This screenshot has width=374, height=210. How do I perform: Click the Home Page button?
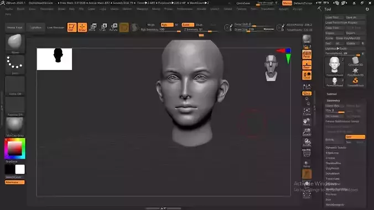[14, 28]
